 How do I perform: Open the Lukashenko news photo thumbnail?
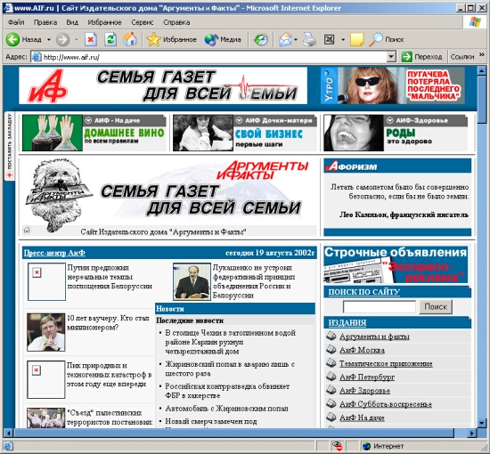(192, 281)
